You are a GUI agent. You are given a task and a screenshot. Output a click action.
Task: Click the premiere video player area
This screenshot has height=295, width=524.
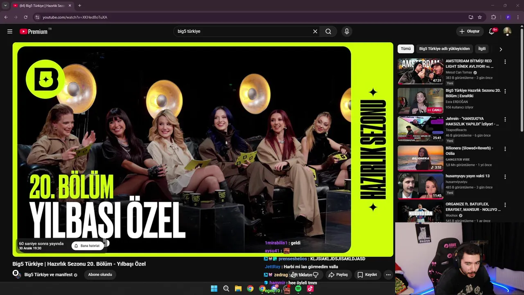(x=203, y=150)
